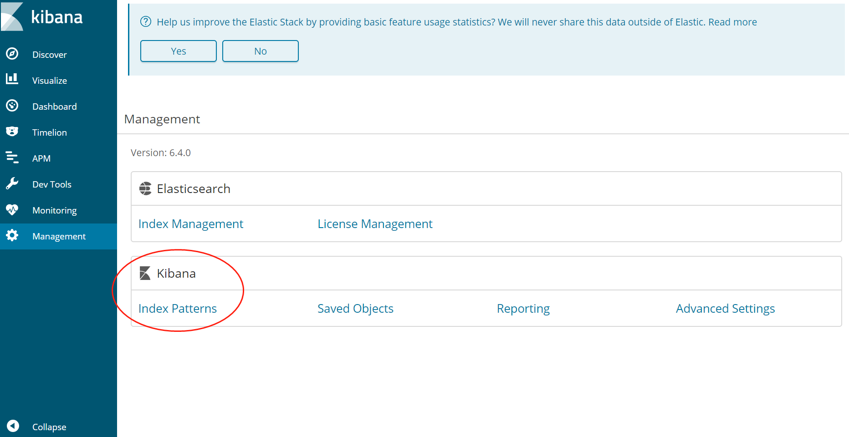Click the Collapse arrow icon
Image resolution: width=849 pixels, height=437 pixels.
(13, 426)
